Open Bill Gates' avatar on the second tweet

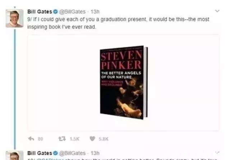(14, 155)
